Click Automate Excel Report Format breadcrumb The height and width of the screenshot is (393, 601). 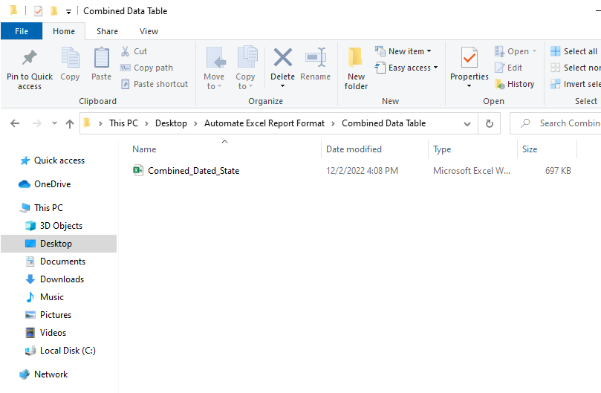tap(264, 123)
